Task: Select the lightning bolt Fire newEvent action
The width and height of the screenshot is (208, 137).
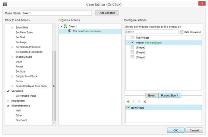Action: coord(69,31)
